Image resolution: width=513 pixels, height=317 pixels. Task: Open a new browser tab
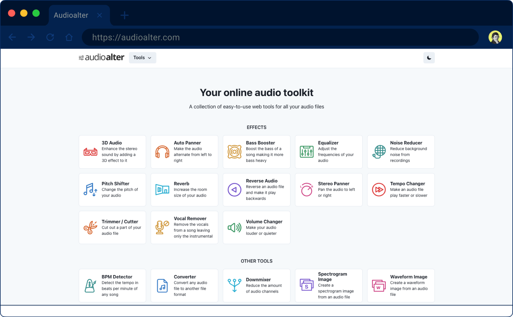pos(124,15)
